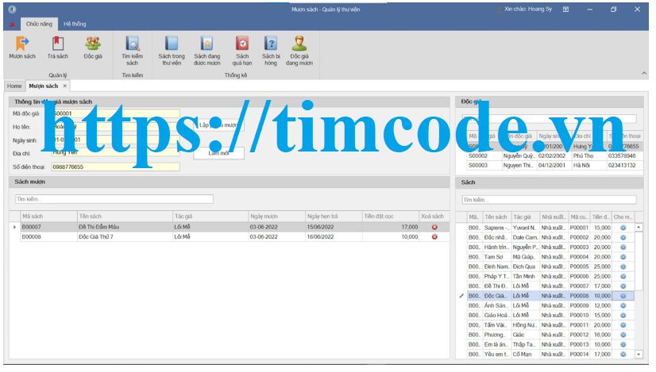This screenshot has height=372, width=656.
Task: Lend the Tấm Vải... book via Cho mượn icon
Action: pos(623,324)
